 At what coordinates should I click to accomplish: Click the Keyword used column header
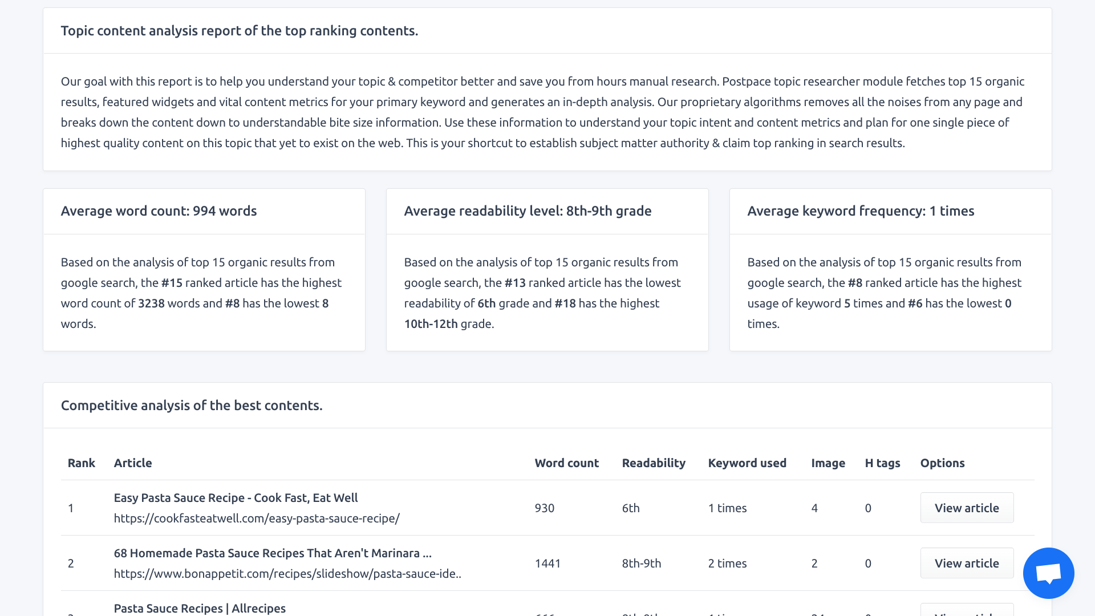(x=747, y=463)
